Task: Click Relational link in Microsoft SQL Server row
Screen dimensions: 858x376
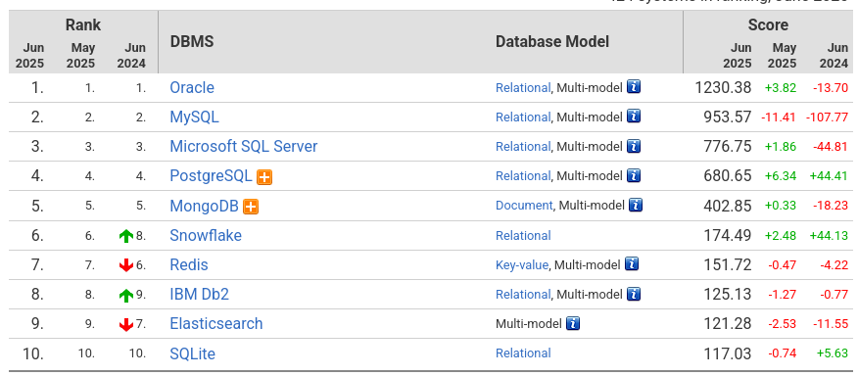Action: click(523, 147)
